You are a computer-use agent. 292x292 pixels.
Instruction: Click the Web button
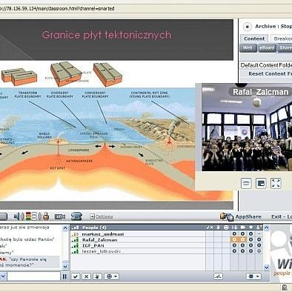coord(248,47)
